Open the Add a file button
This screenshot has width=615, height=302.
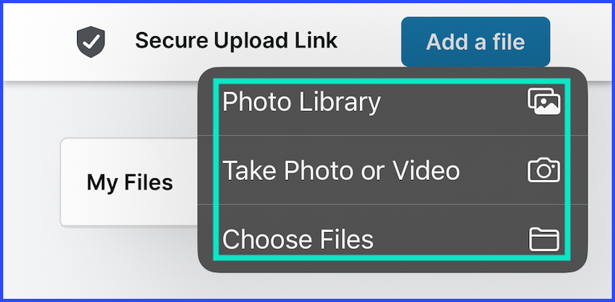[x=475, y=42]
